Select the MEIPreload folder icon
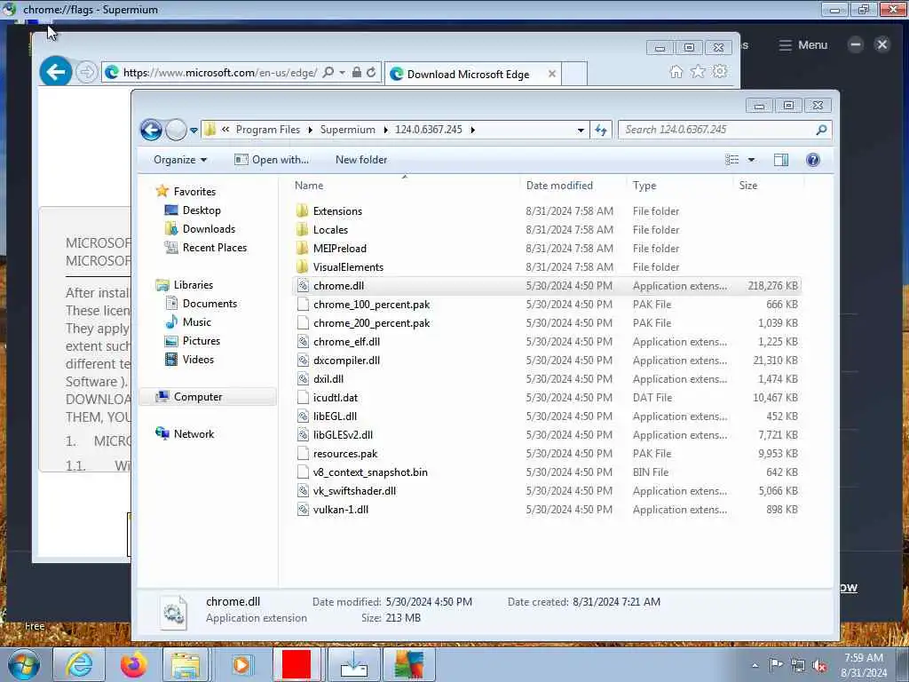 [302, 249]
